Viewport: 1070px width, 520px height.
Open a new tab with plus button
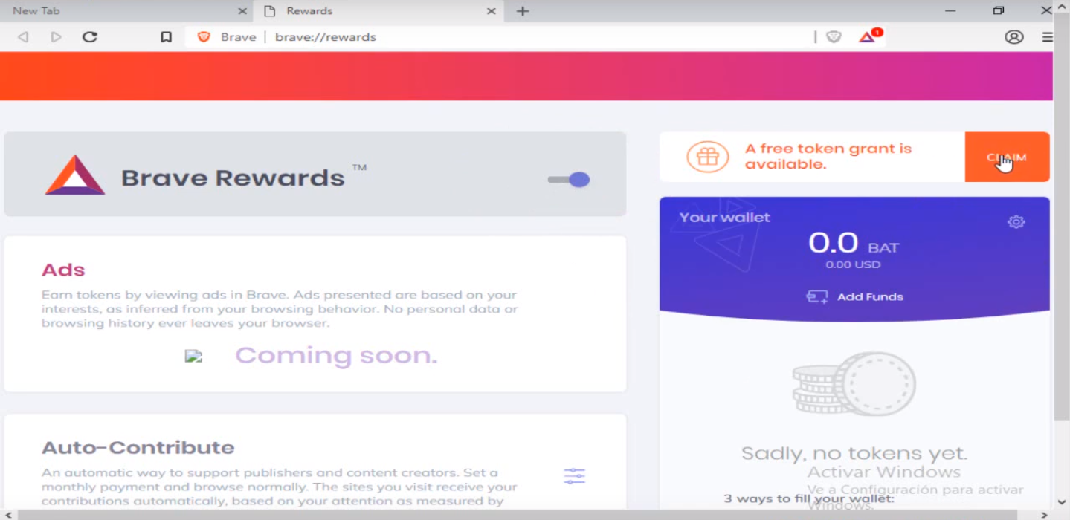coord(523,11)
